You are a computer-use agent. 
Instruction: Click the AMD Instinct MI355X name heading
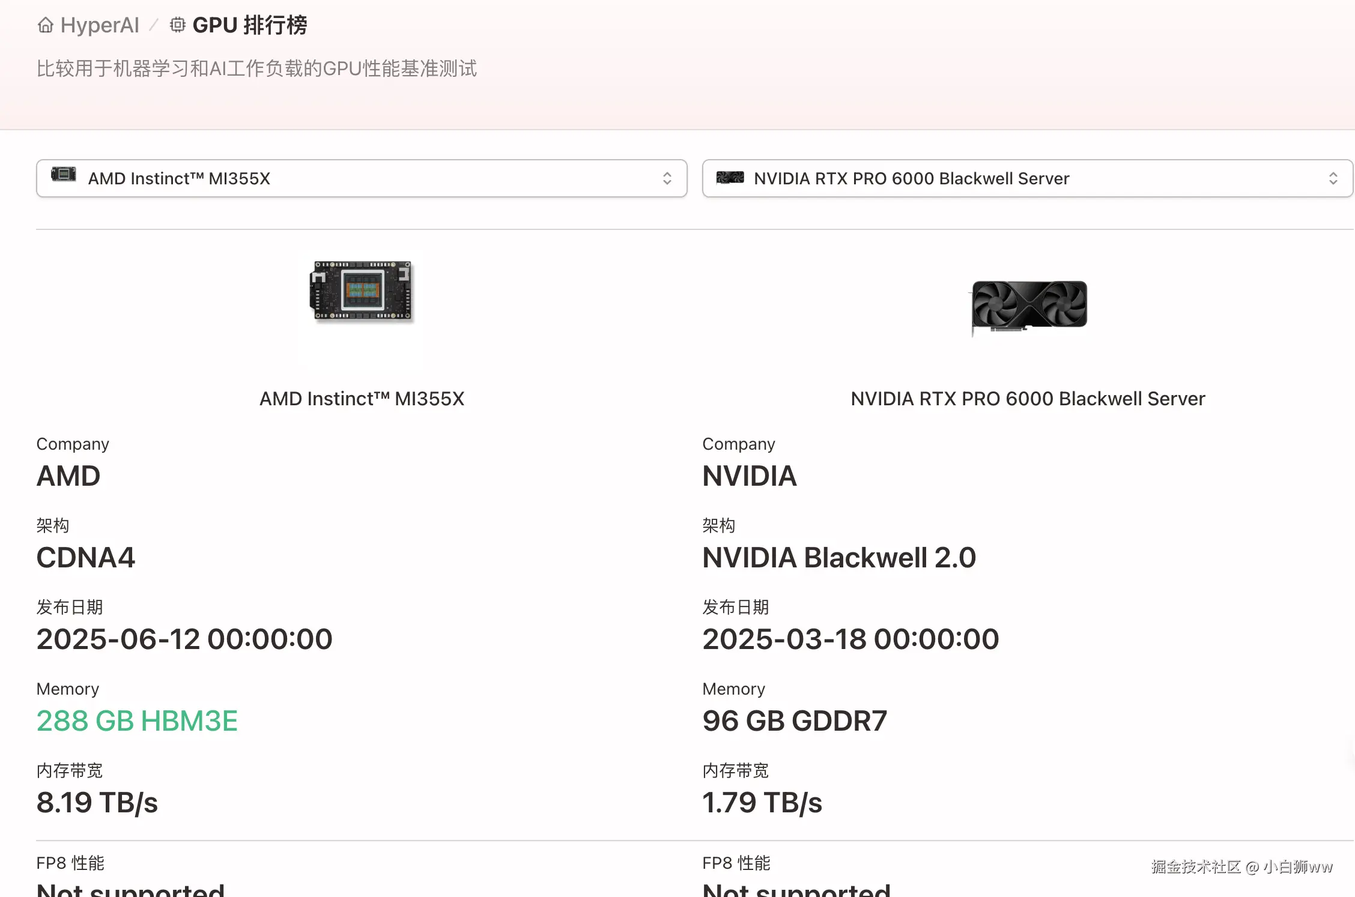point(361,399)
